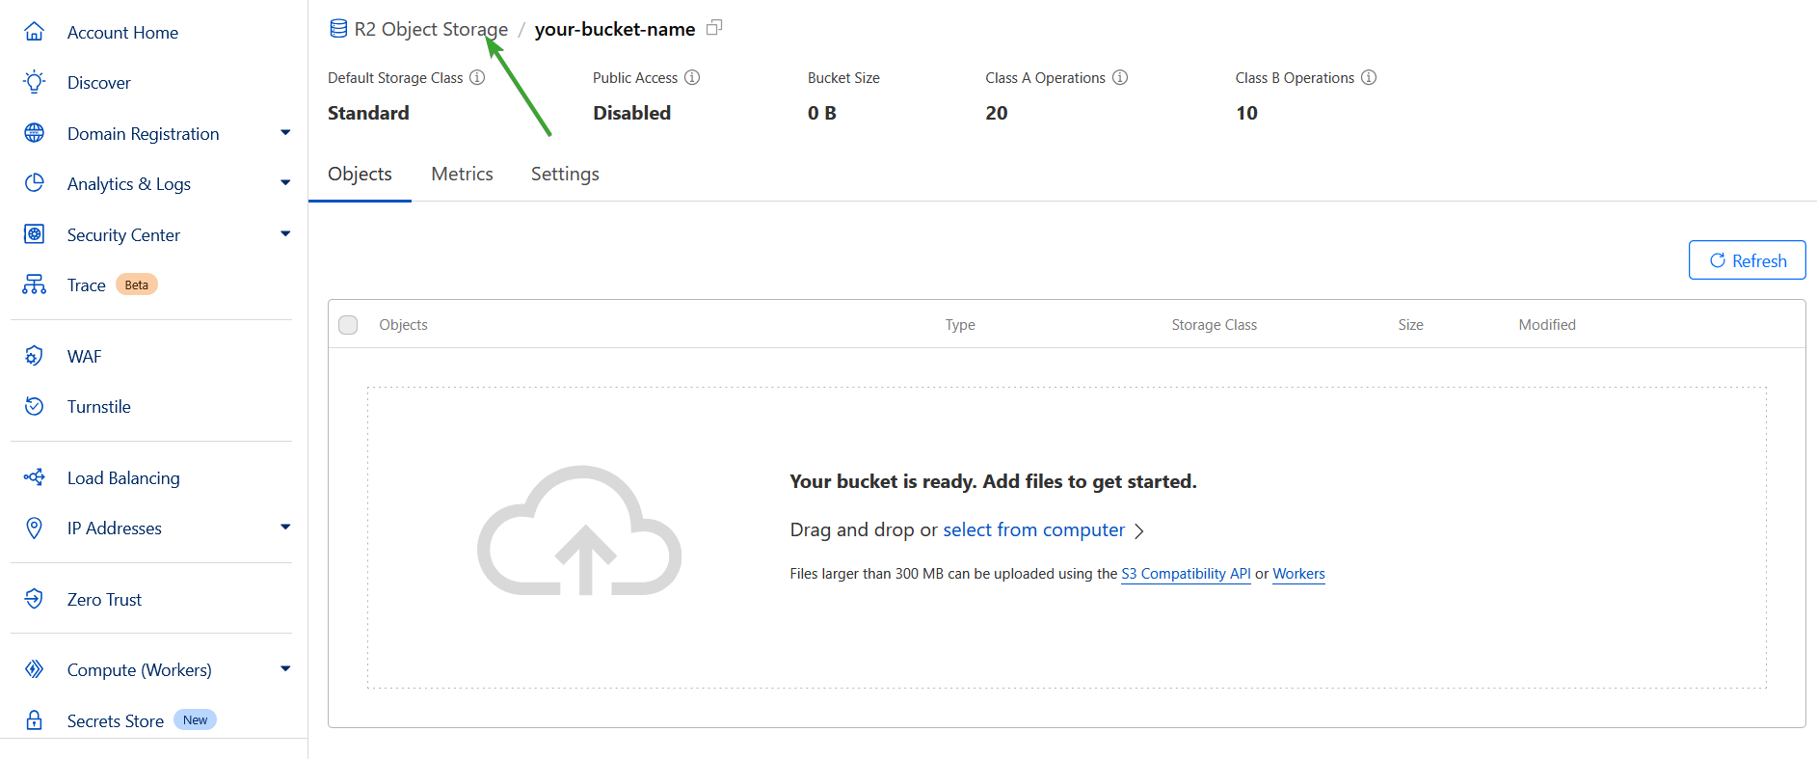Click the Storage Class column header
Image resolution: width=1817 pixels, height=759 pixels.
(x=1214, y=325)
